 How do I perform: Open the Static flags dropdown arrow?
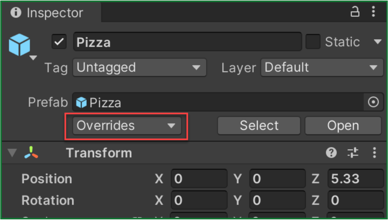(377, 42)
